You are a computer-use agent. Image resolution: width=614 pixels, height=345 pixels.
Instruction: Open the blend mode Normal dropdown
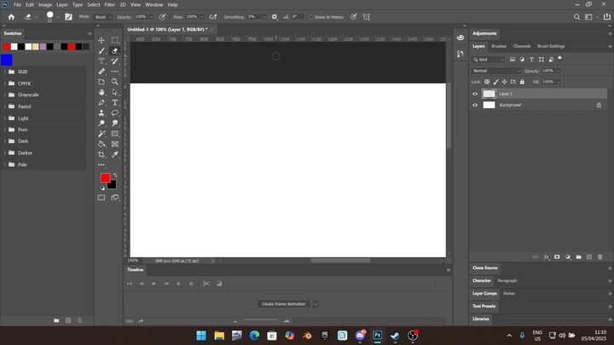click(496, 71)
